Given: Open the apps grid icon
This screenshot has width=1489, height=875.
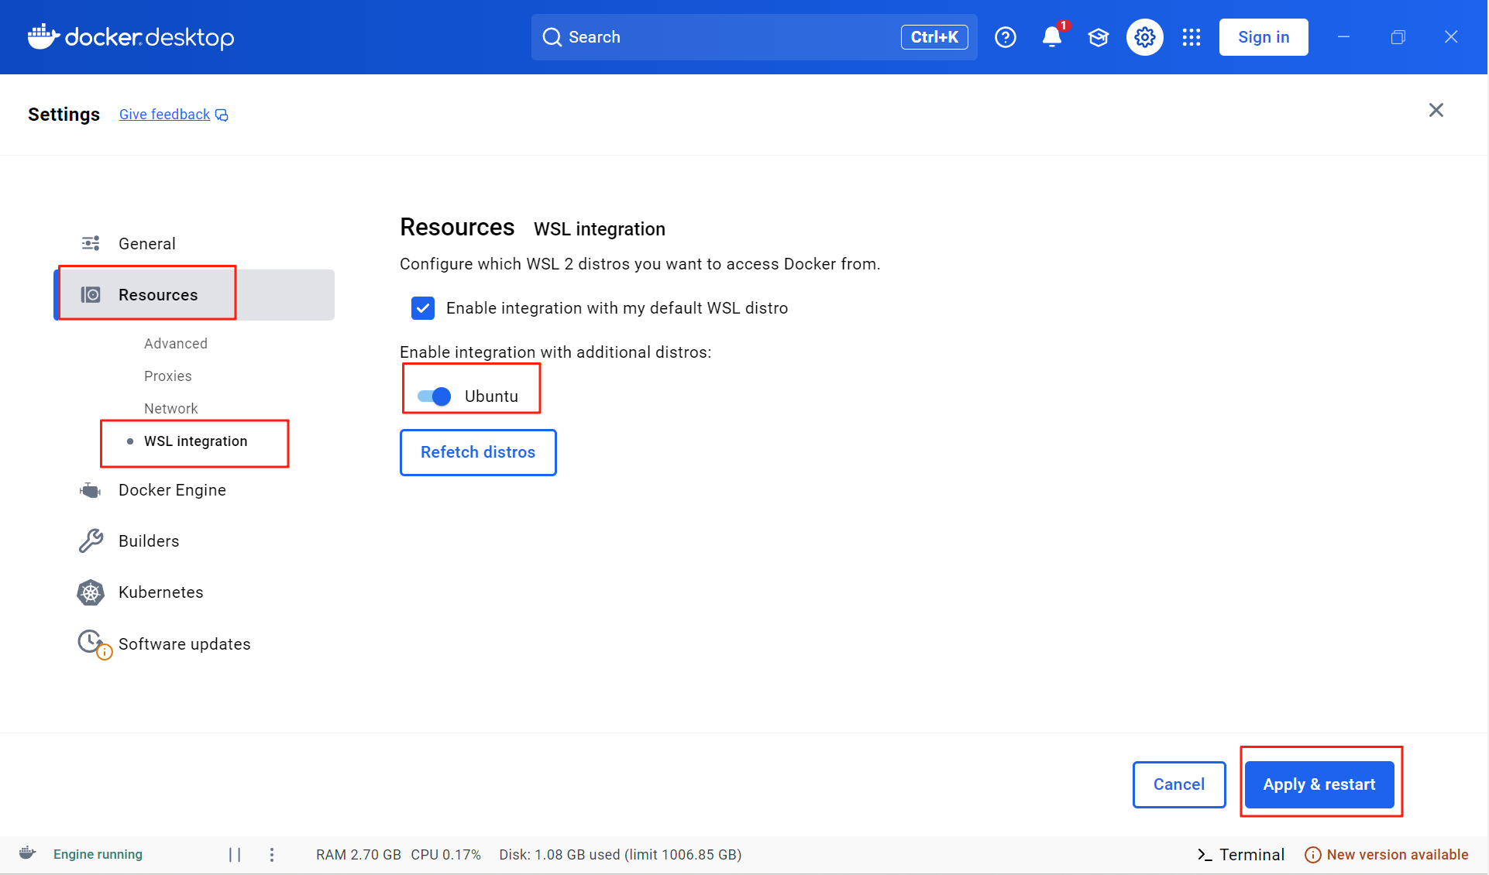Looking at the screenshot, I should [x=1191, y=37].
